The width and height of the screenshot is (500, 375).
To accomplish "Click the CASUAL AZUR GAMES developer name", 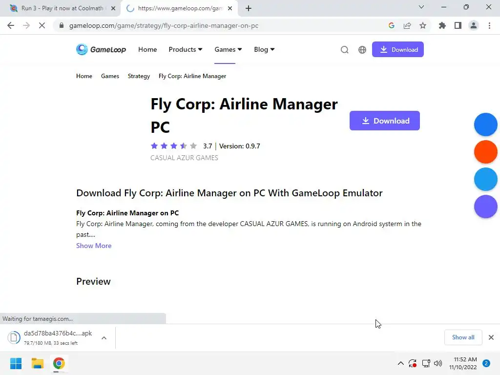I will pyautogui.click(x=184, y=158).
